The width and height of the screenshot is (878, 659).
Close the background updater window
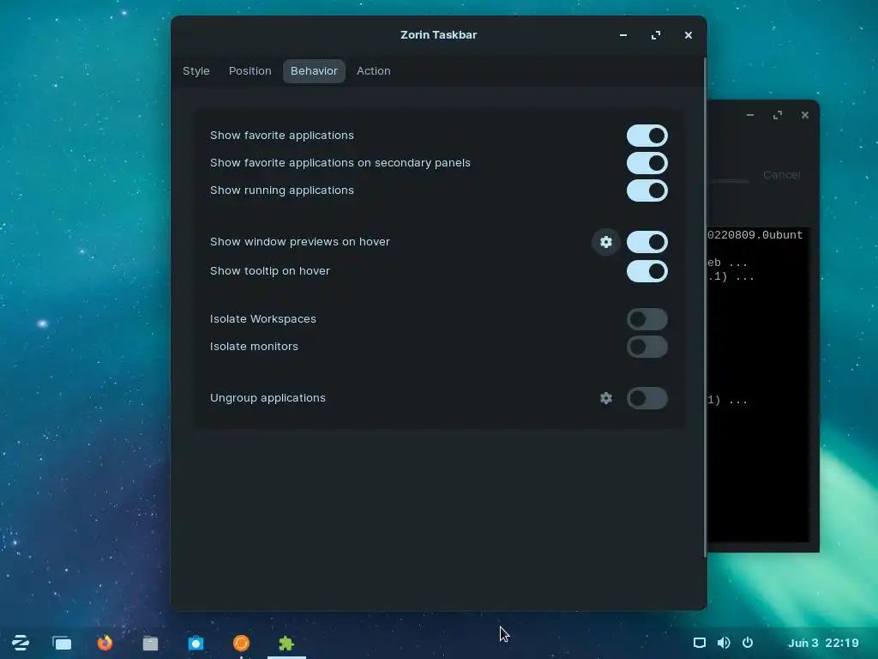click(x=804, y=115)
